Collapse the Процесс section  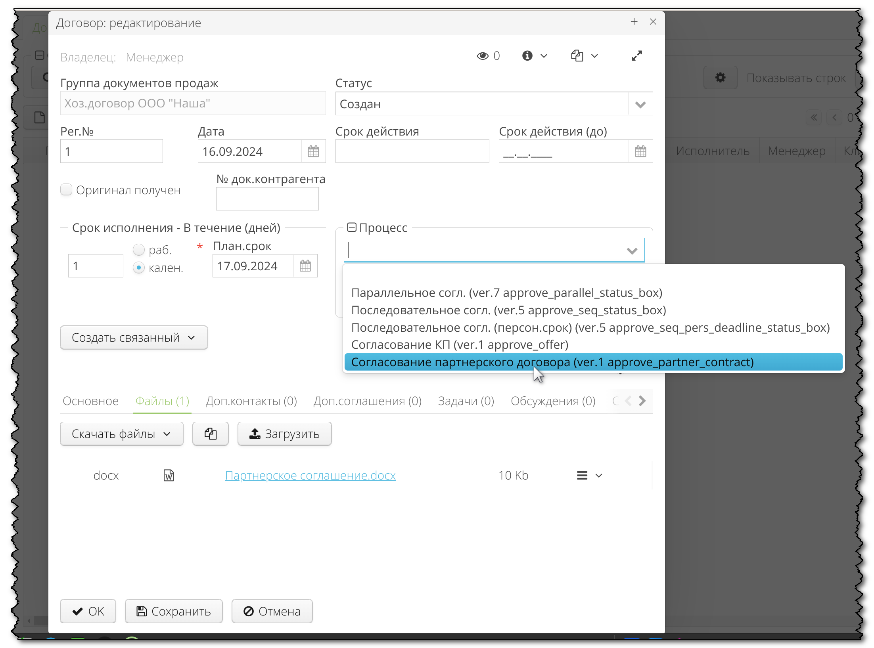pyautogui.click(x=351, y=227)
